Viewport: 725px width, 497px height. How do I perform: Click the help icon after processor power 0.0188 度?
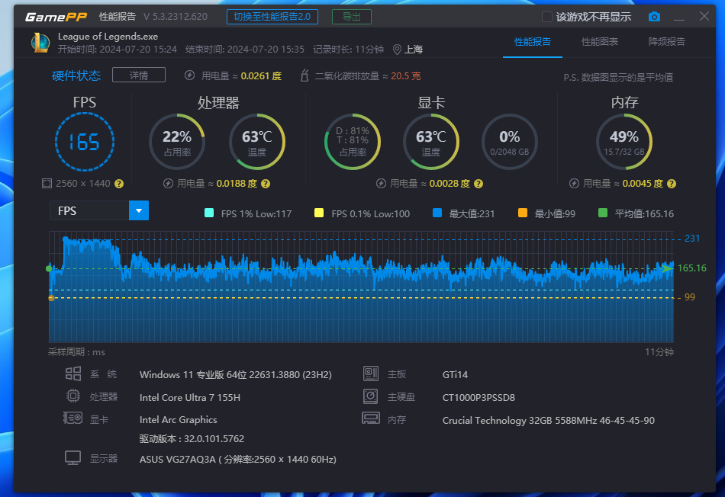coord(264,184)
